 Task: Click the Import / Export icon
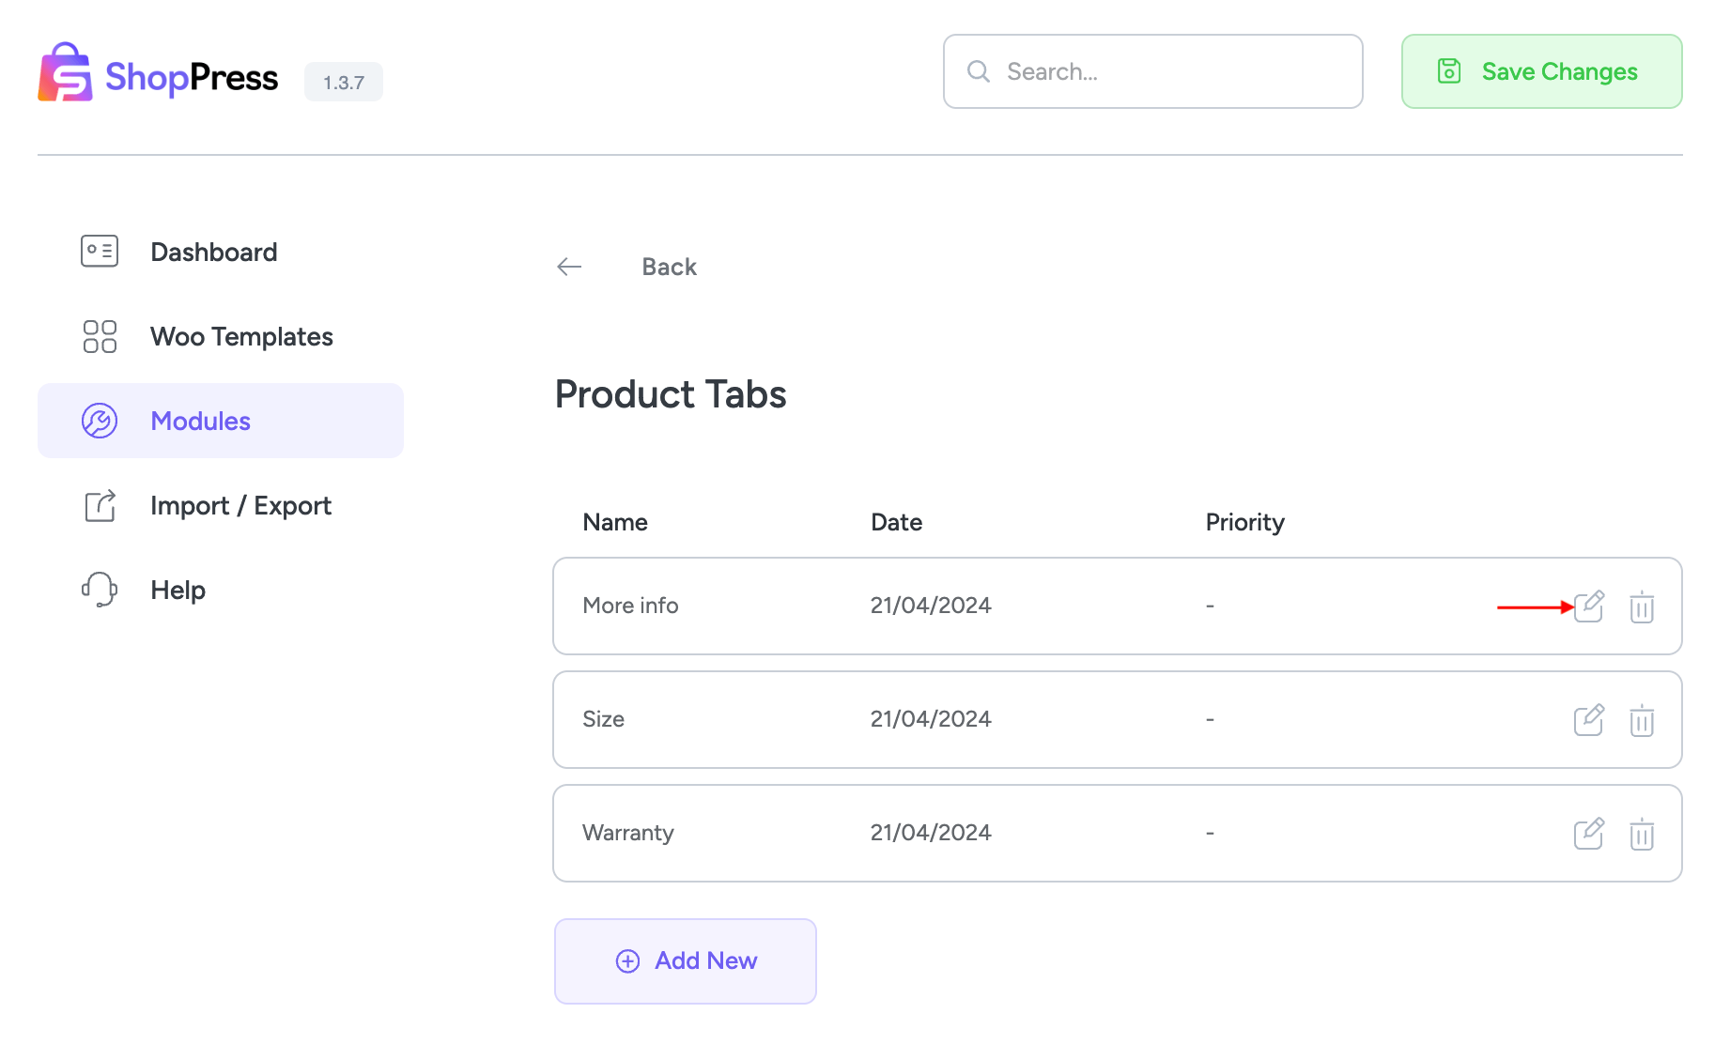coord(99,505)
